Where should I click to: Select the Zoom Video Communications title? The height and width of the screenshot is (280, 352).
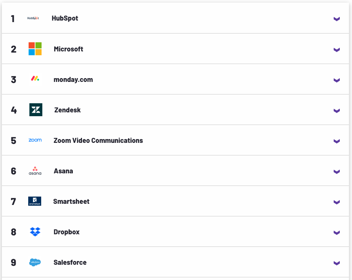pos(98,141)
